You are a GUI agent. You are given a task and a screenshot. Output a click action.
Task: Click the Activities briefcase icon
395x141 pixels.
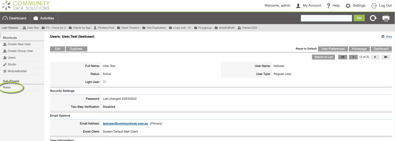36,18
